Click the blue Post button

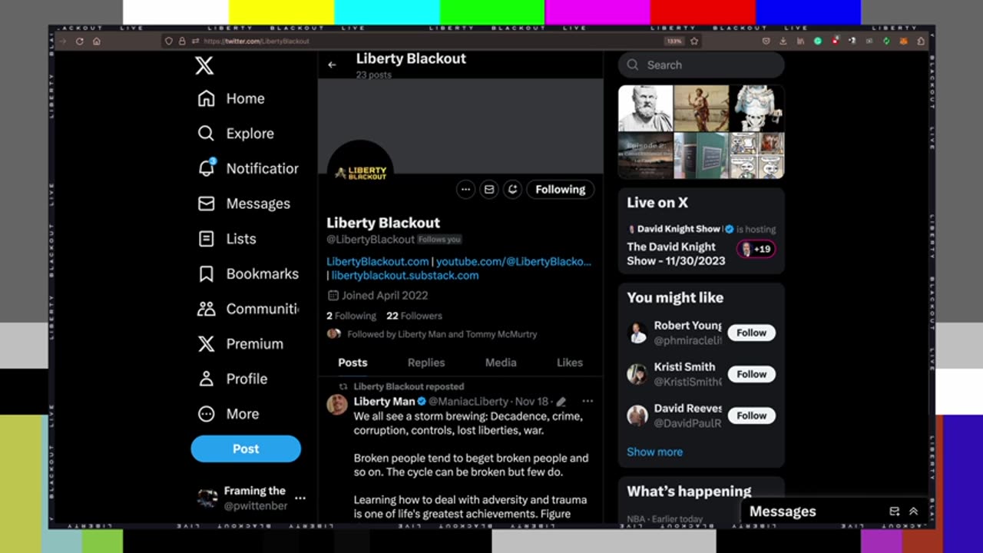(x=246, y=449)
